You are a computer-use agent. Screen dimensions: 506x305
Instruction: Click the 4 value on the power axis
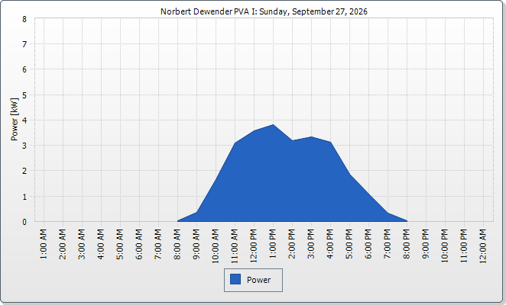coord(24,120)
